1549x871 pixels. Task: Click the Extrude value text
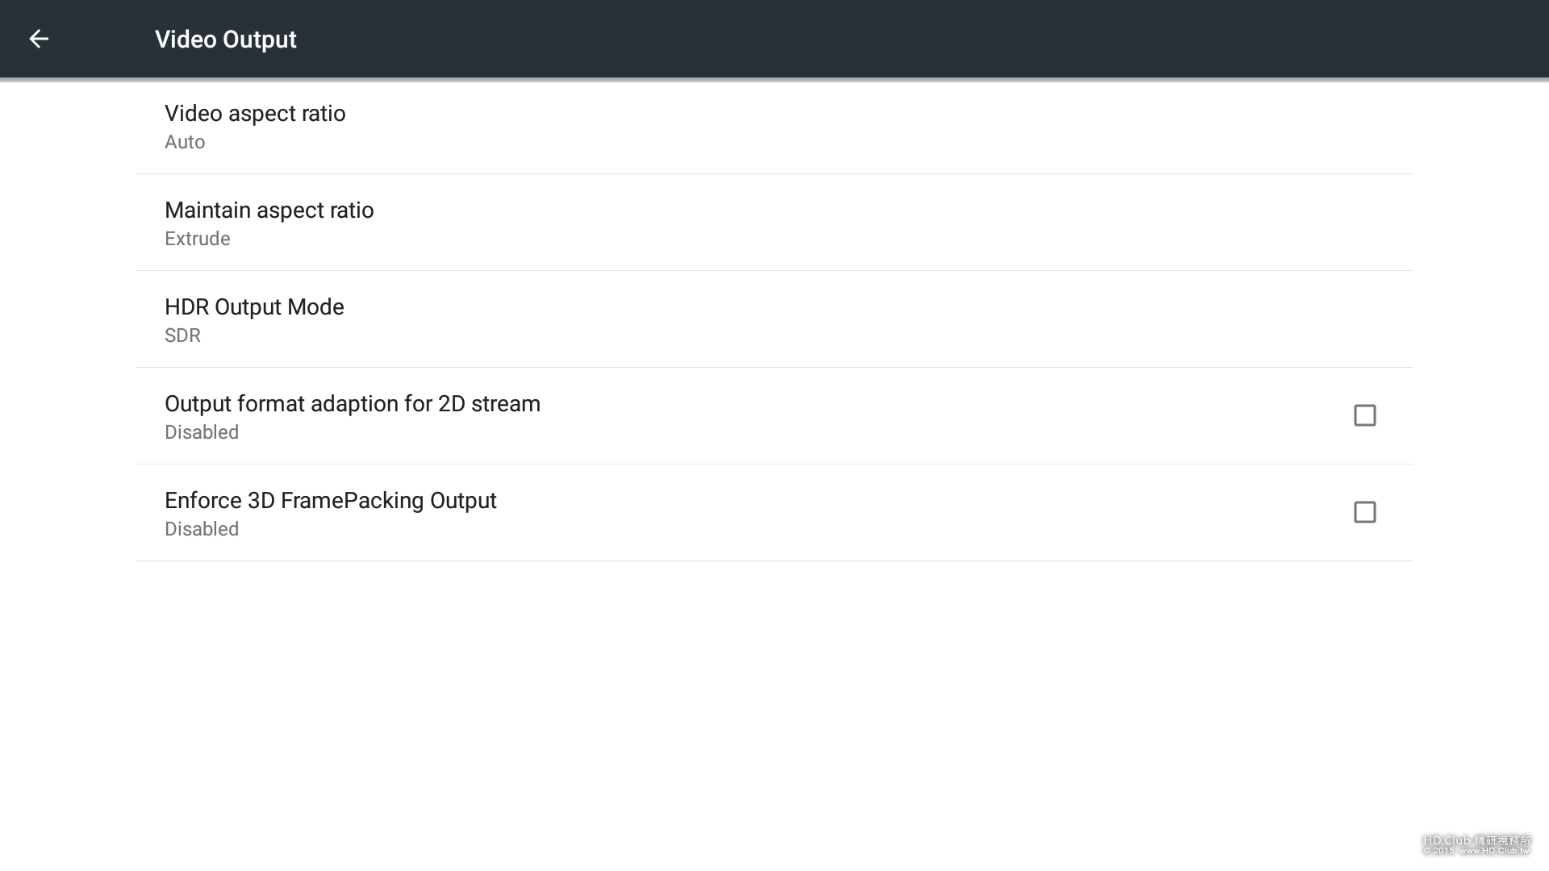click(198, 239)
